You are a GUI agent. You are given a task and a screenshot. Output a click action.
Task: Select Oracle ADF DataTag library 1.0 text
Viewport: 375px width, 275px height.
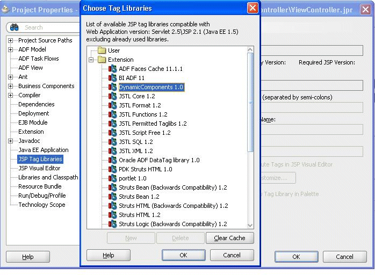pos(159,160)
